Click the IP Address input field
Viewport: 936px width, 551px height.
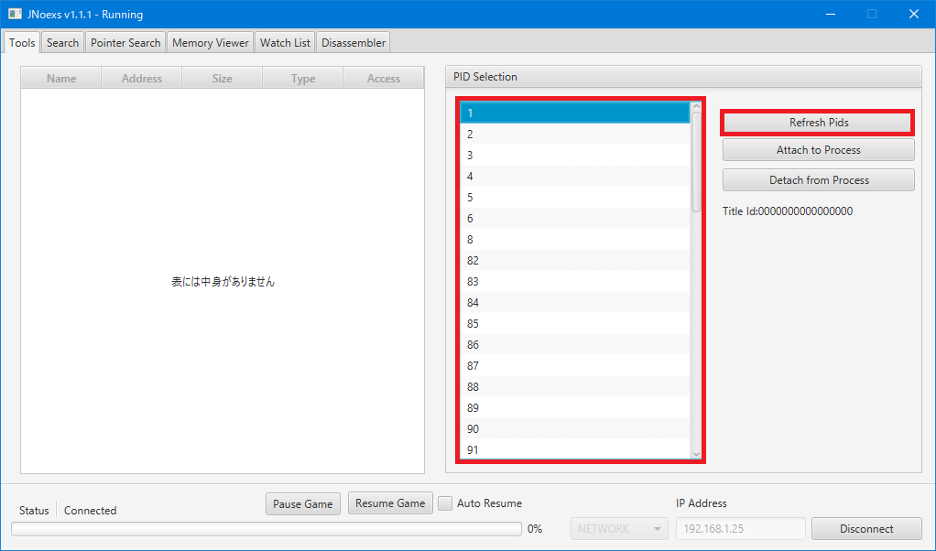pyautogui.click(x=740, y=529)
